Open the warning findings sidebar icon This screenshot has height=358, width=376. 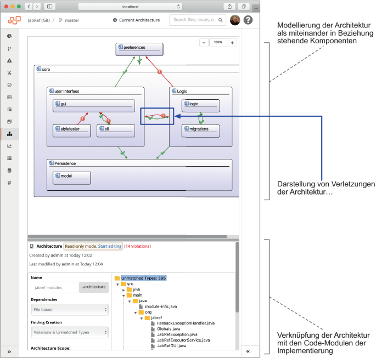pyautogui.click(x=9, y=60)
